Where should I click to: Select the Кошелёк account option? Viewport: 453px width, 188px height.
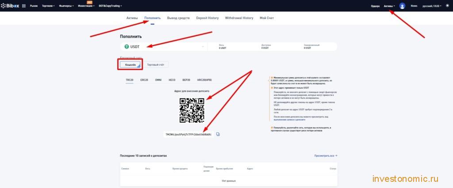coord(131,65)
